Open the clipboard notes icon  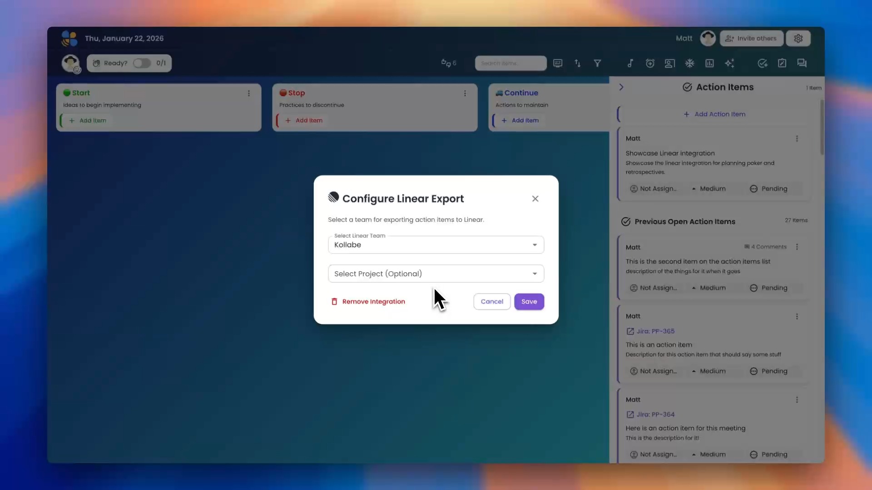coord(782,64)
